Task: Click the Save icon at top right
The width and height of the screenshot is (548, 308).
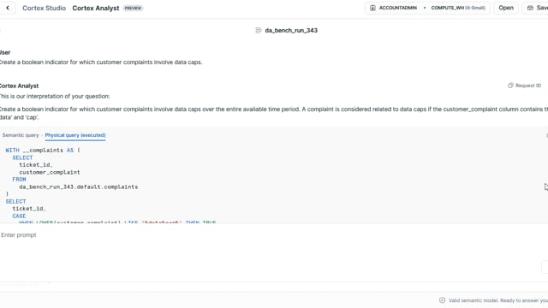Action: (x=530, y=8)
